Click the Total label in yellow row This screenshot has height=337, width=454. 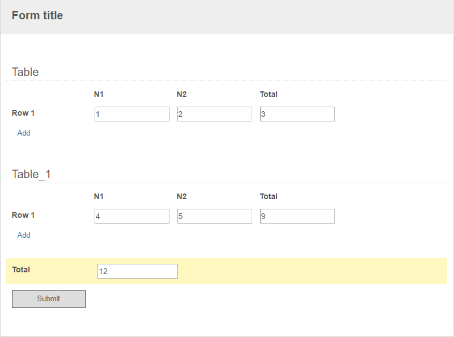21,269
